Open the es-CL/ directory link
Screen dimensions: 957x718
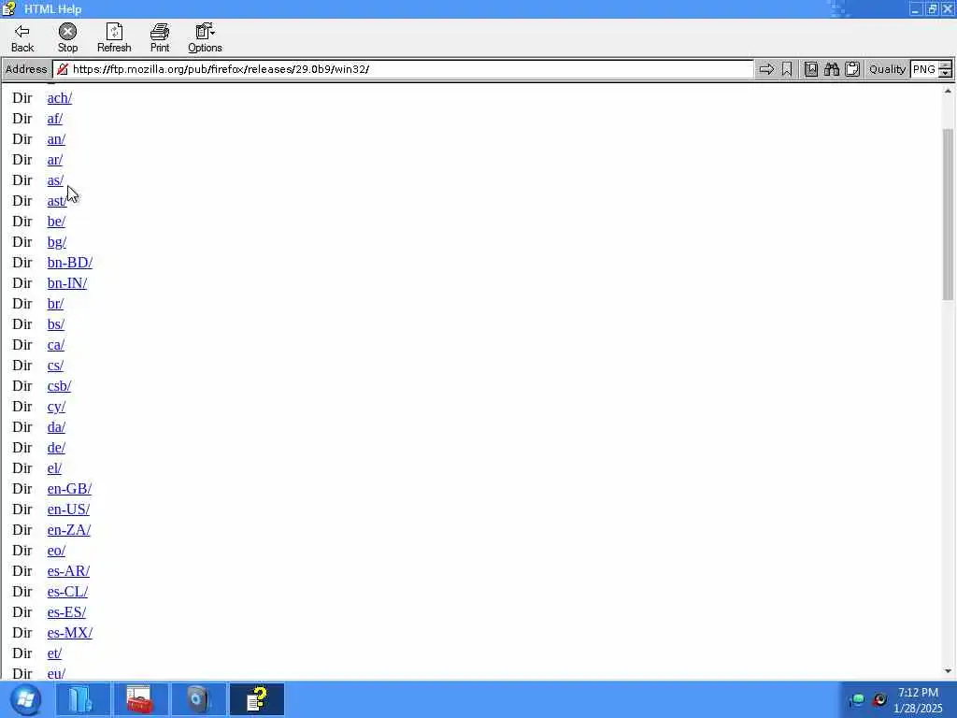pos(67,592)
